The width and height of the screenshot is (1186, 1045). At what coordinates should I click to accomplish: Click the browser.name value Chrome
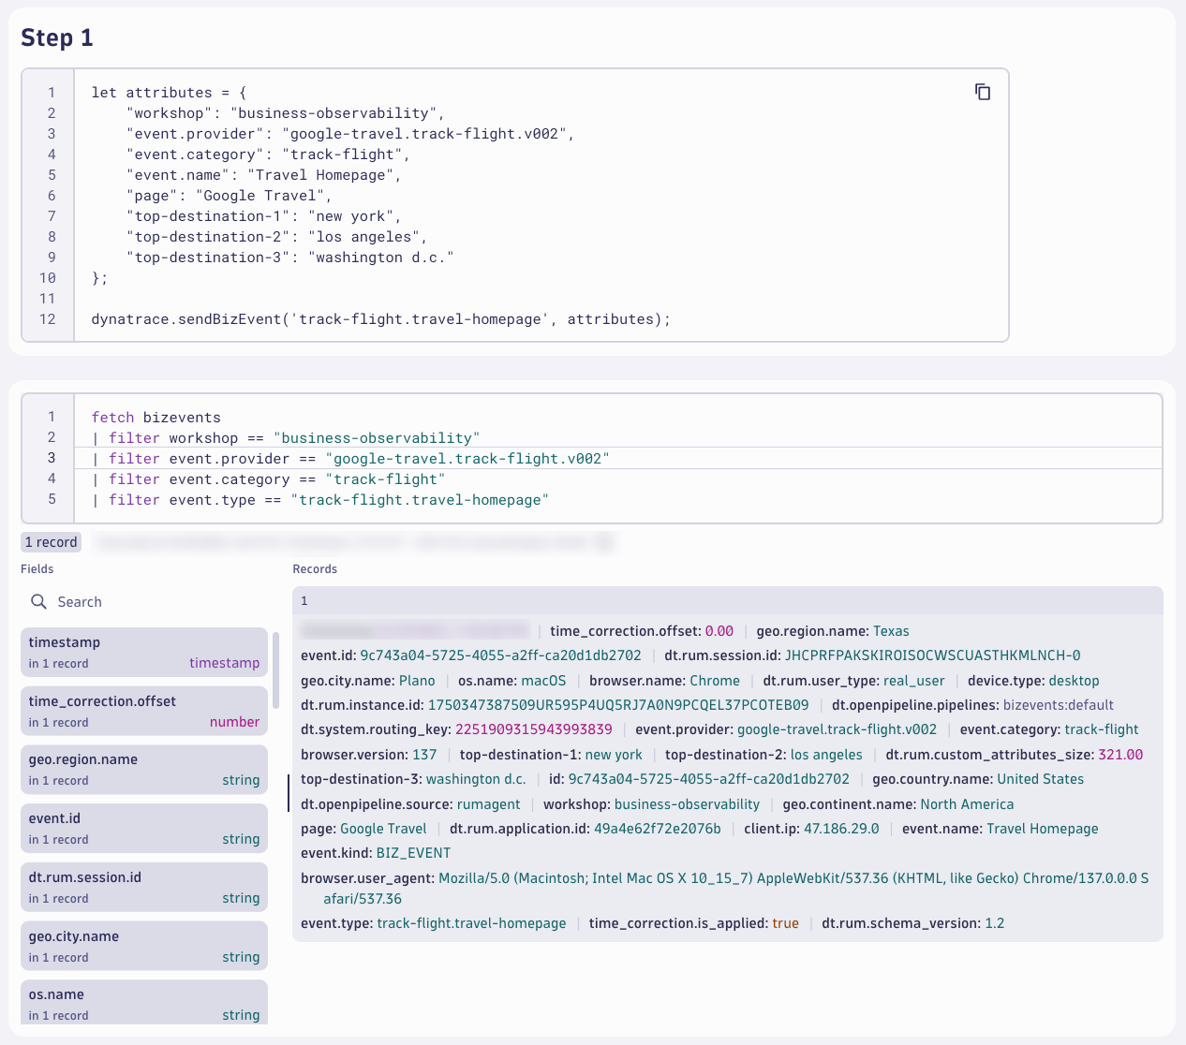coord(715,681)
